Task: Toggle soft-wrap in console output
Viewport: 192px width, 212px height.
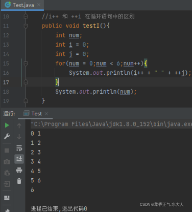Action: tap(19, 148)
